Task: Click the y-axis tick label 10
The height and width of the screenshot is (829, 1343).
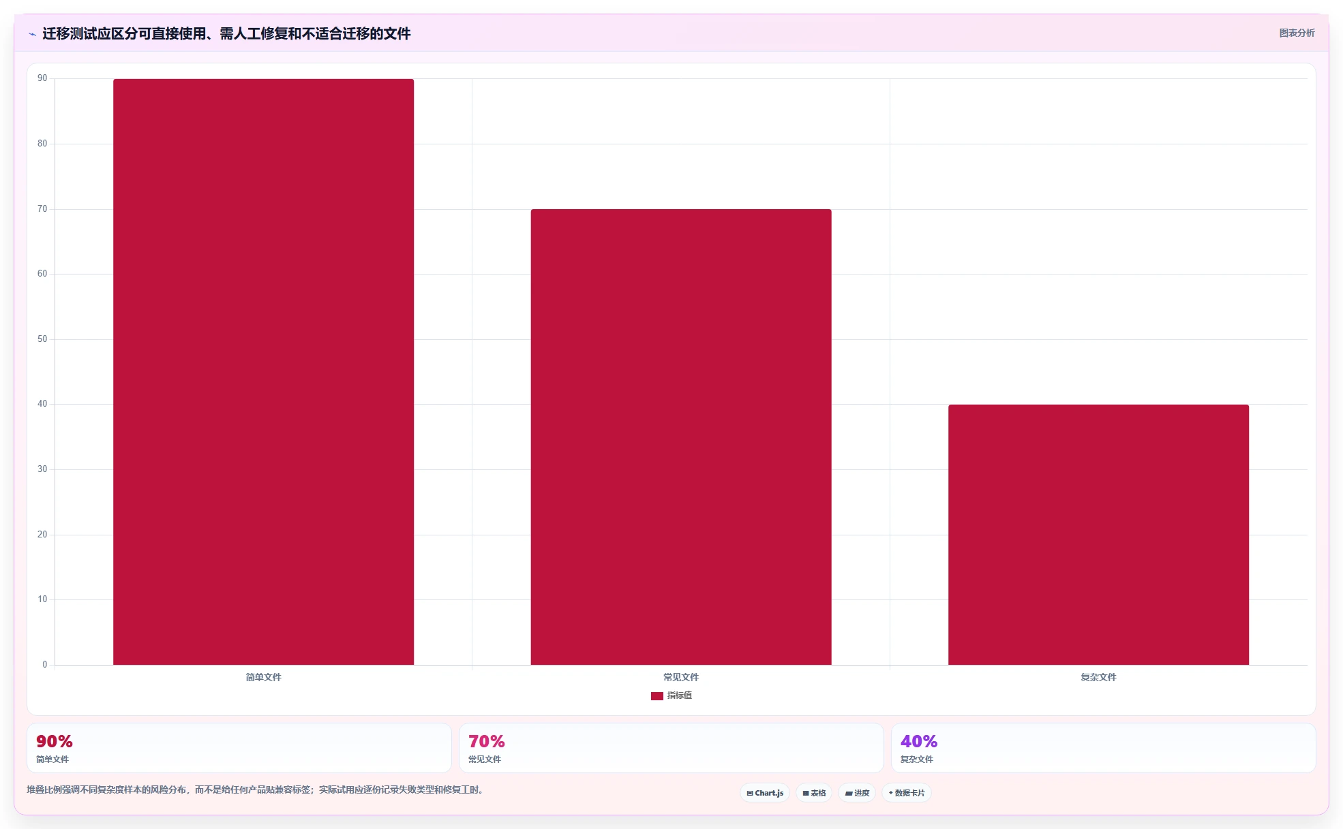Action: coord(42,599)
